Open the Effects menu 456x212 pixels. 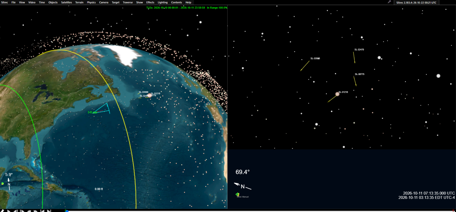click(150, 2)
